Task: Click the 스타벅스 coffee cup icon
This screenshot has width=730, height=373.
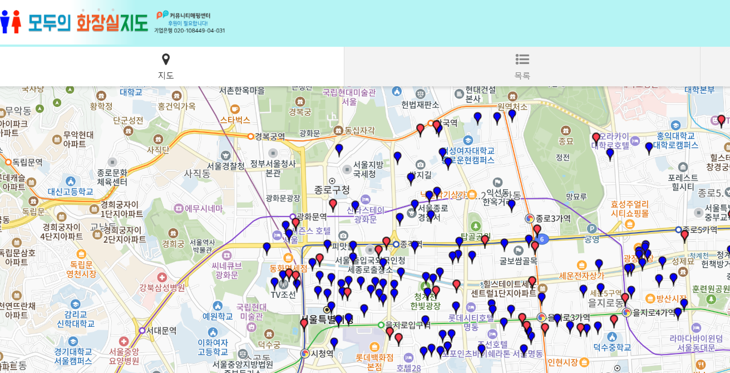Action: 235,109
